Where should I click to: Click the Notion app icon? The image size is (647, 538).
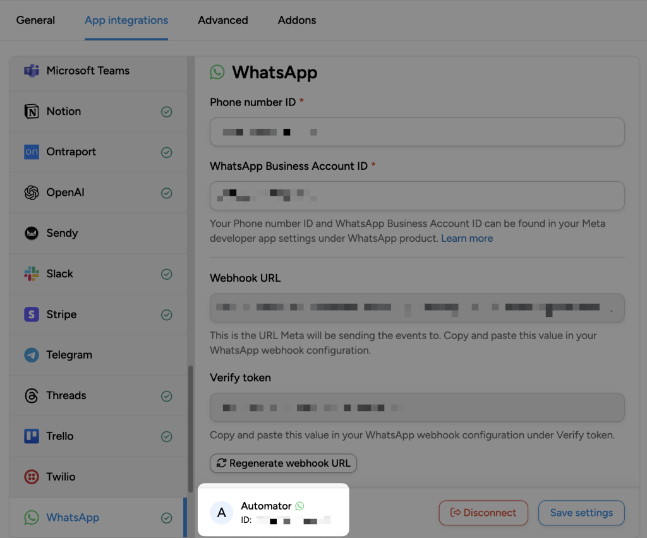(x=31, y=111)
